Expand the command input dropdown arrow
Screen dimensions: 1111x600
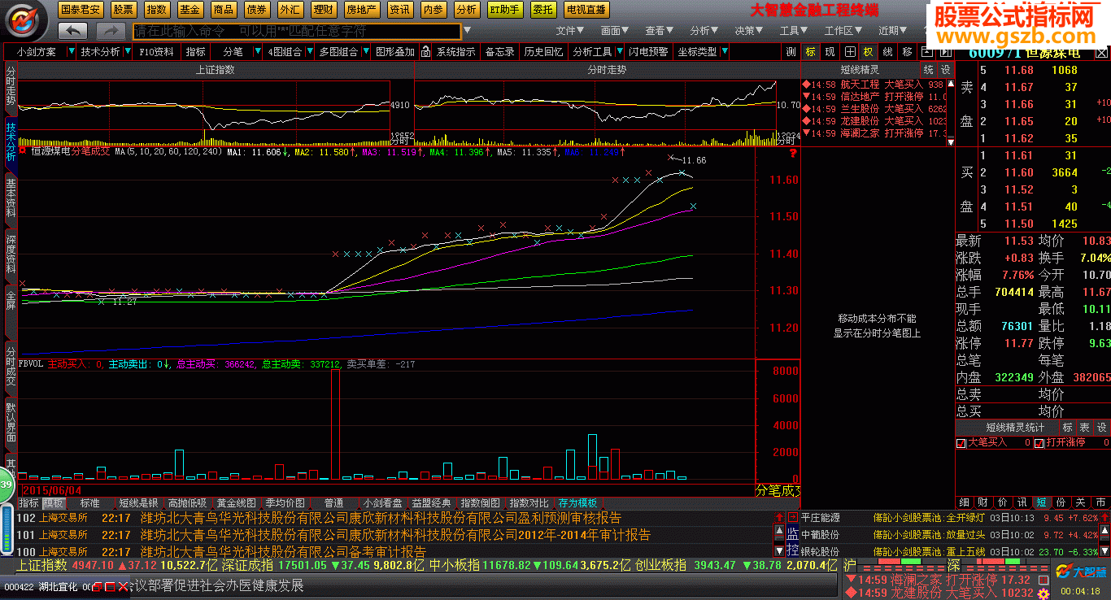coord(467,31)
